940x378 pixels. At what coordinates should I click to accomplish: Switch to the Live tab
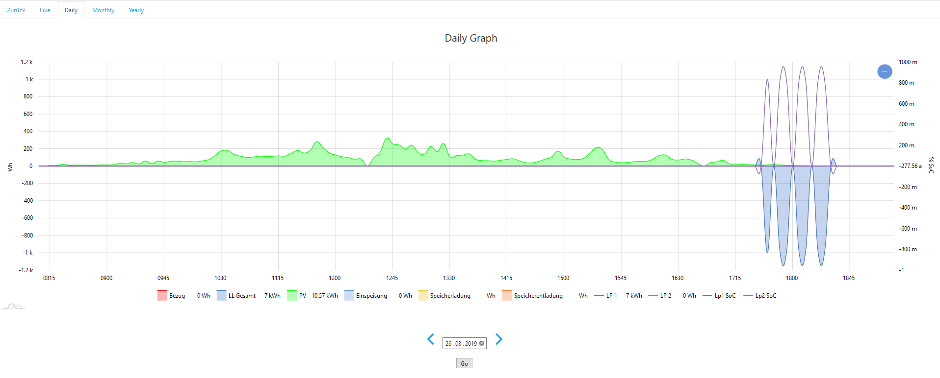pos(45,10)
